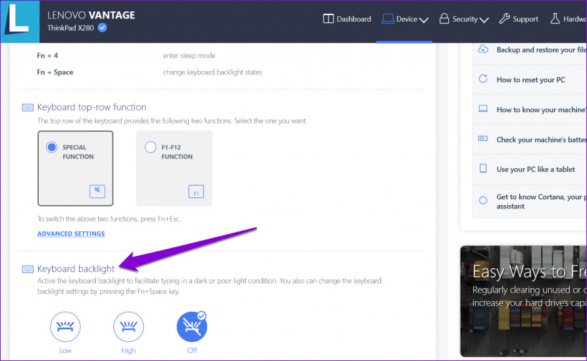Image resolution: width=587 pixels, height=361 pixels.
Task: Click the LENOVO VANTAGE title
Action: [x=91, y=15]
